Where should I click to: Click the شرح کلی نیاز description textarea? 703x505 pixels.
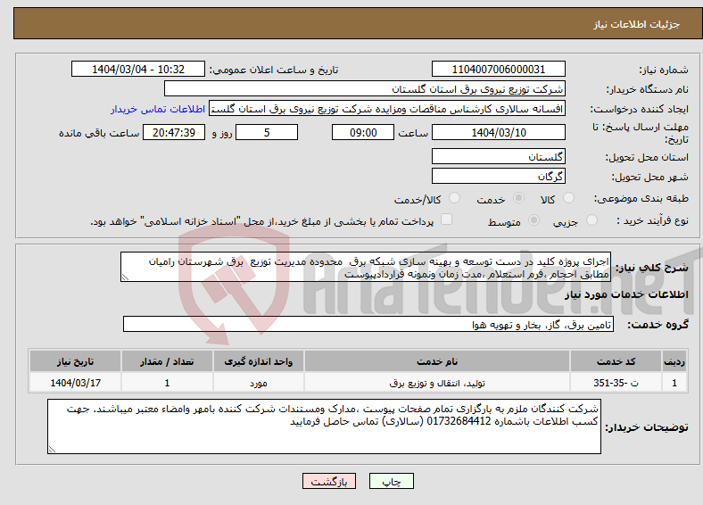366,267
